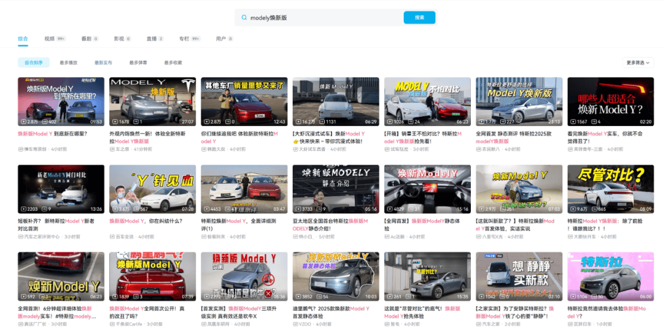Sort results by 最多播放
This screenshot has width=663, height=333.
[x=69, y=63]
